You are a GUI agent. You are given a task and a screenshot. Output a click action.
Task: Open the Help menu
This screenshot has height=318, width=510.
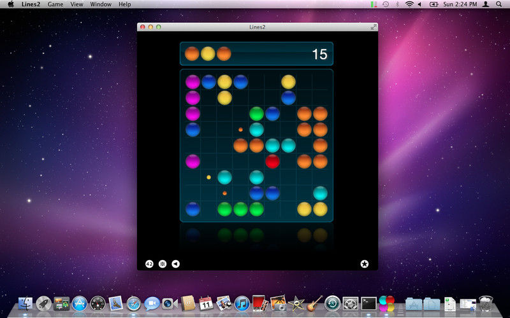click(124, 4)
